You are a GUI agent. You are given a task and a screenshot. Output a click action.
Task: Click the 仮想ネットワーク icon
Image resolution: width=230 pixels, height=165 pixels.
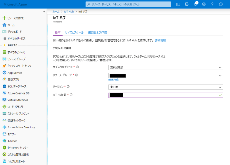4,120
